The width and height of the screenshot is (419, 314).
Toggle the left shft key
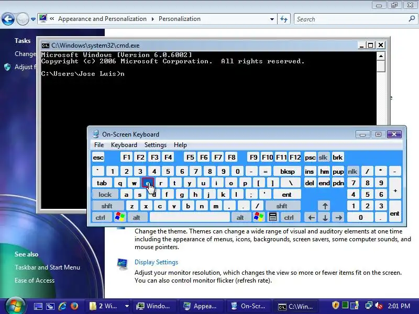coord(107,206)
